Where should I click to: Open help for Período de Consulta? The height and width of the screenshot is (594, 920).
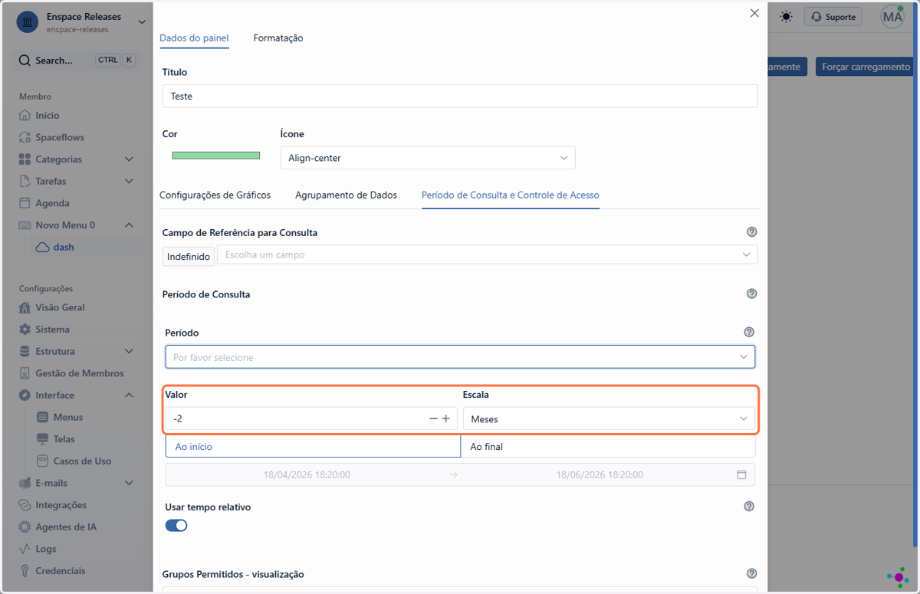751,294
